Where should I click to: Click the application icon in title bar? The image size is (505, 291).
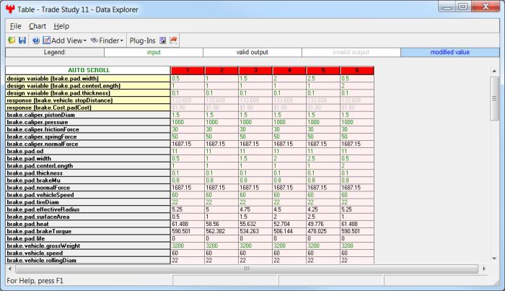[10, 8]
